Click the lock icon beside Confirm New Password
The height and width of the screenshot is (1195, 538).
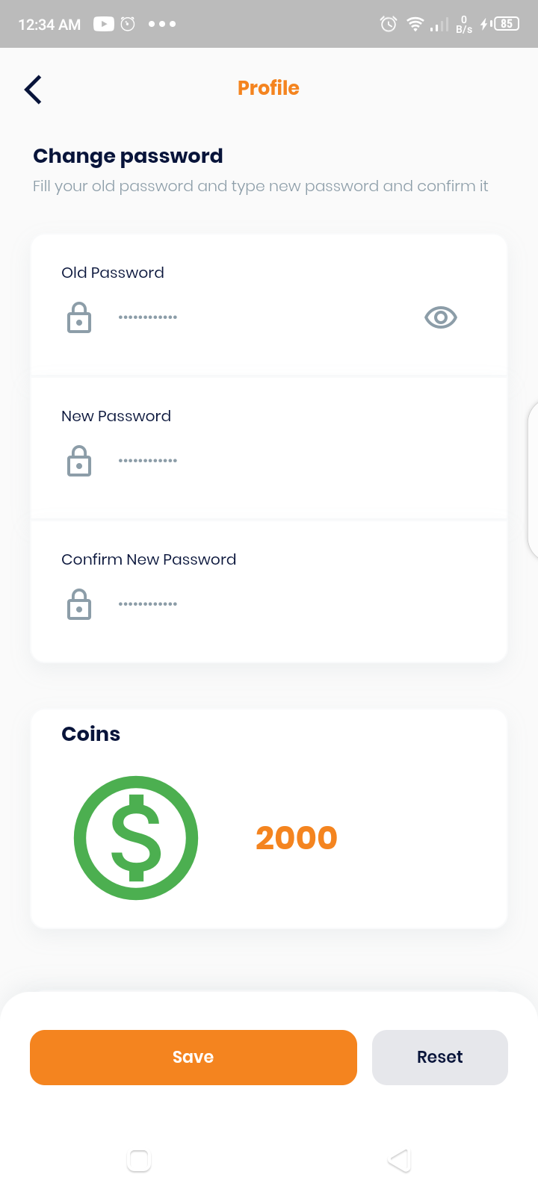pos(79,604)
